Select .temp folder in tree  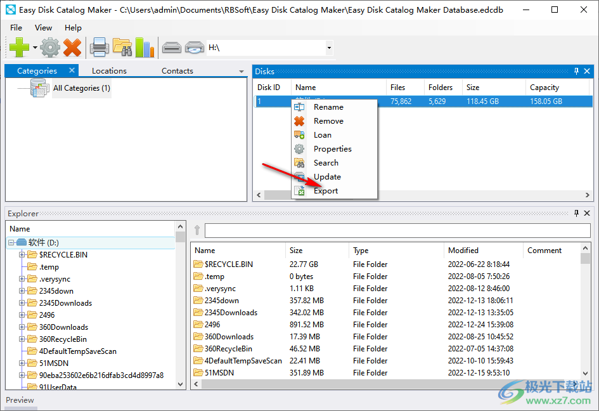point(49,267)
